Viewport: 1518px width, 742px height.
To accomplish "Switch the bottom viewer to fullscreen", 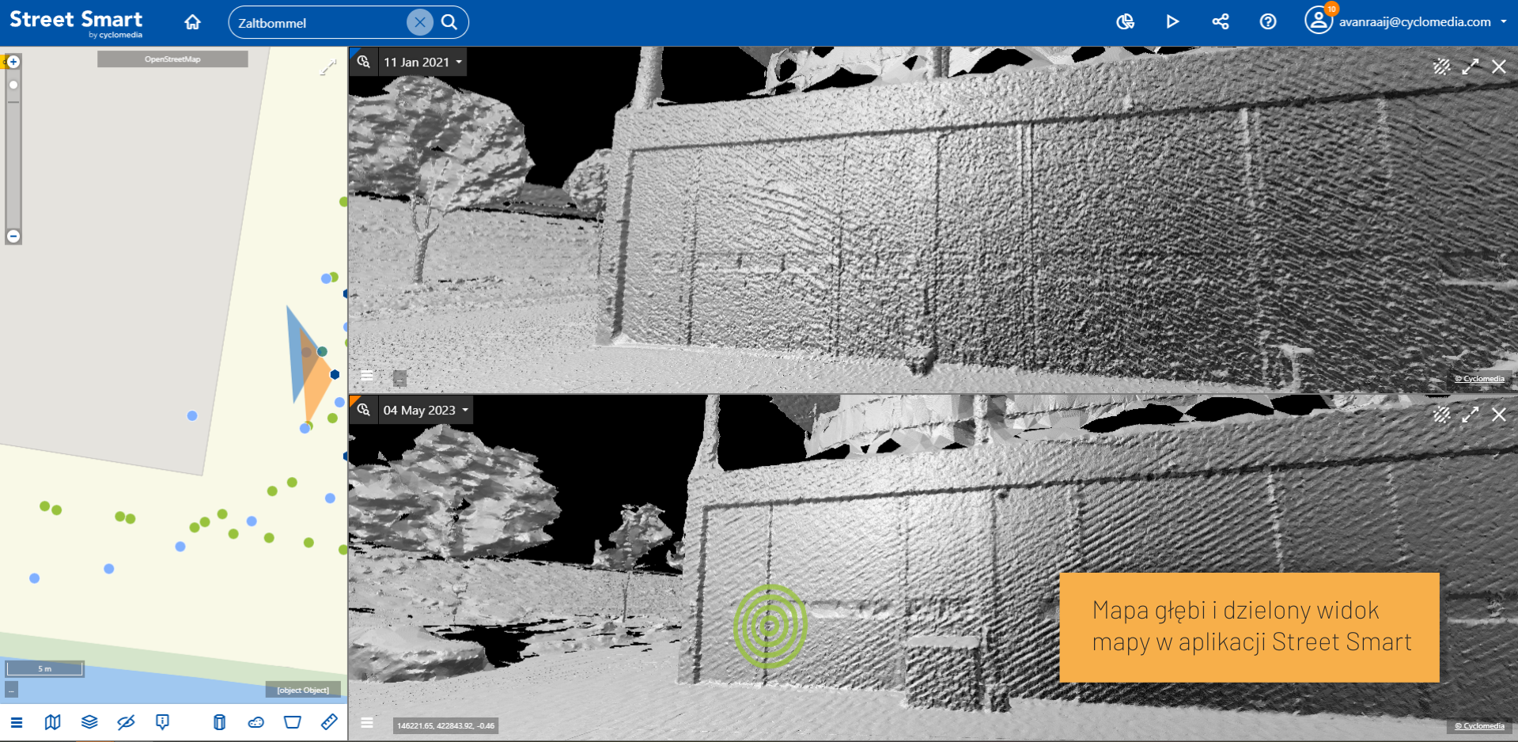I will 1471,415.
